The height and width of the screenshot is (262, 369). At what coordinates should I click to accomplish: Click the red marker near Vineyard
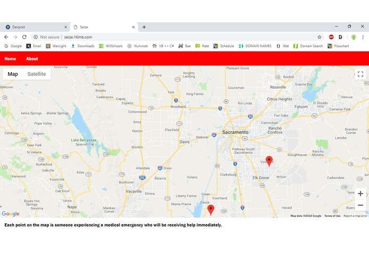(x=269, y=161)
